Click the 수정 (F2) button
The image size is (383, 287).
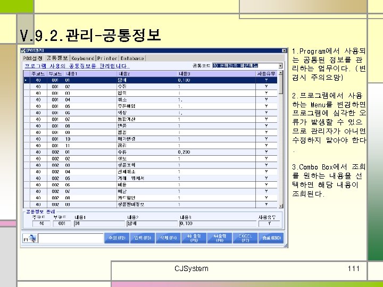point(116,238)
